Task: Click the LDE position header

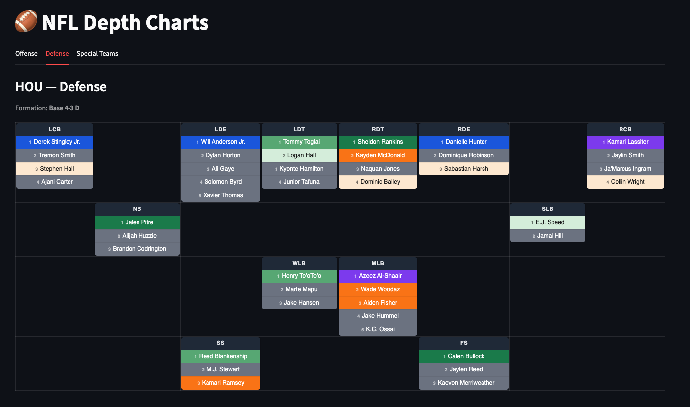Action: pos(220,129)
